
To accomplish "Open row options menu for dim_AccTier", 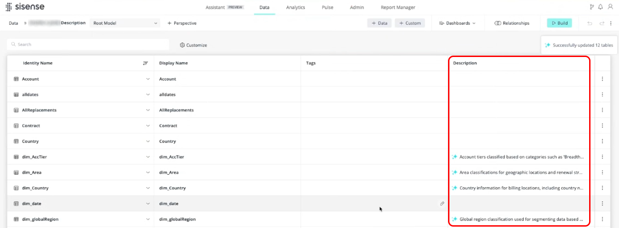I will (602, 157).
